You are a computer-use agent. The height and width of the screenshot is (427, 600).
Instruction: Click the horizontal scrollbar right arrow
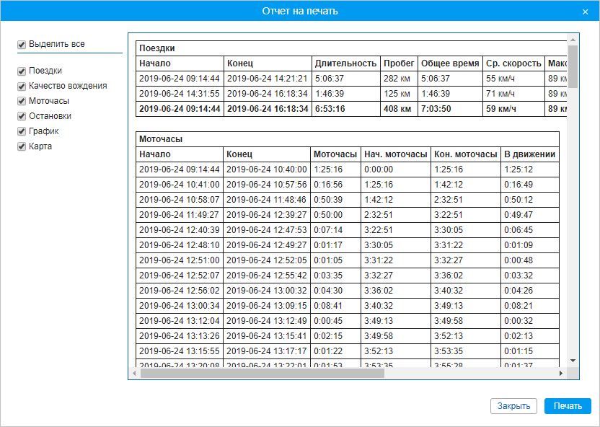click(561, 374)
